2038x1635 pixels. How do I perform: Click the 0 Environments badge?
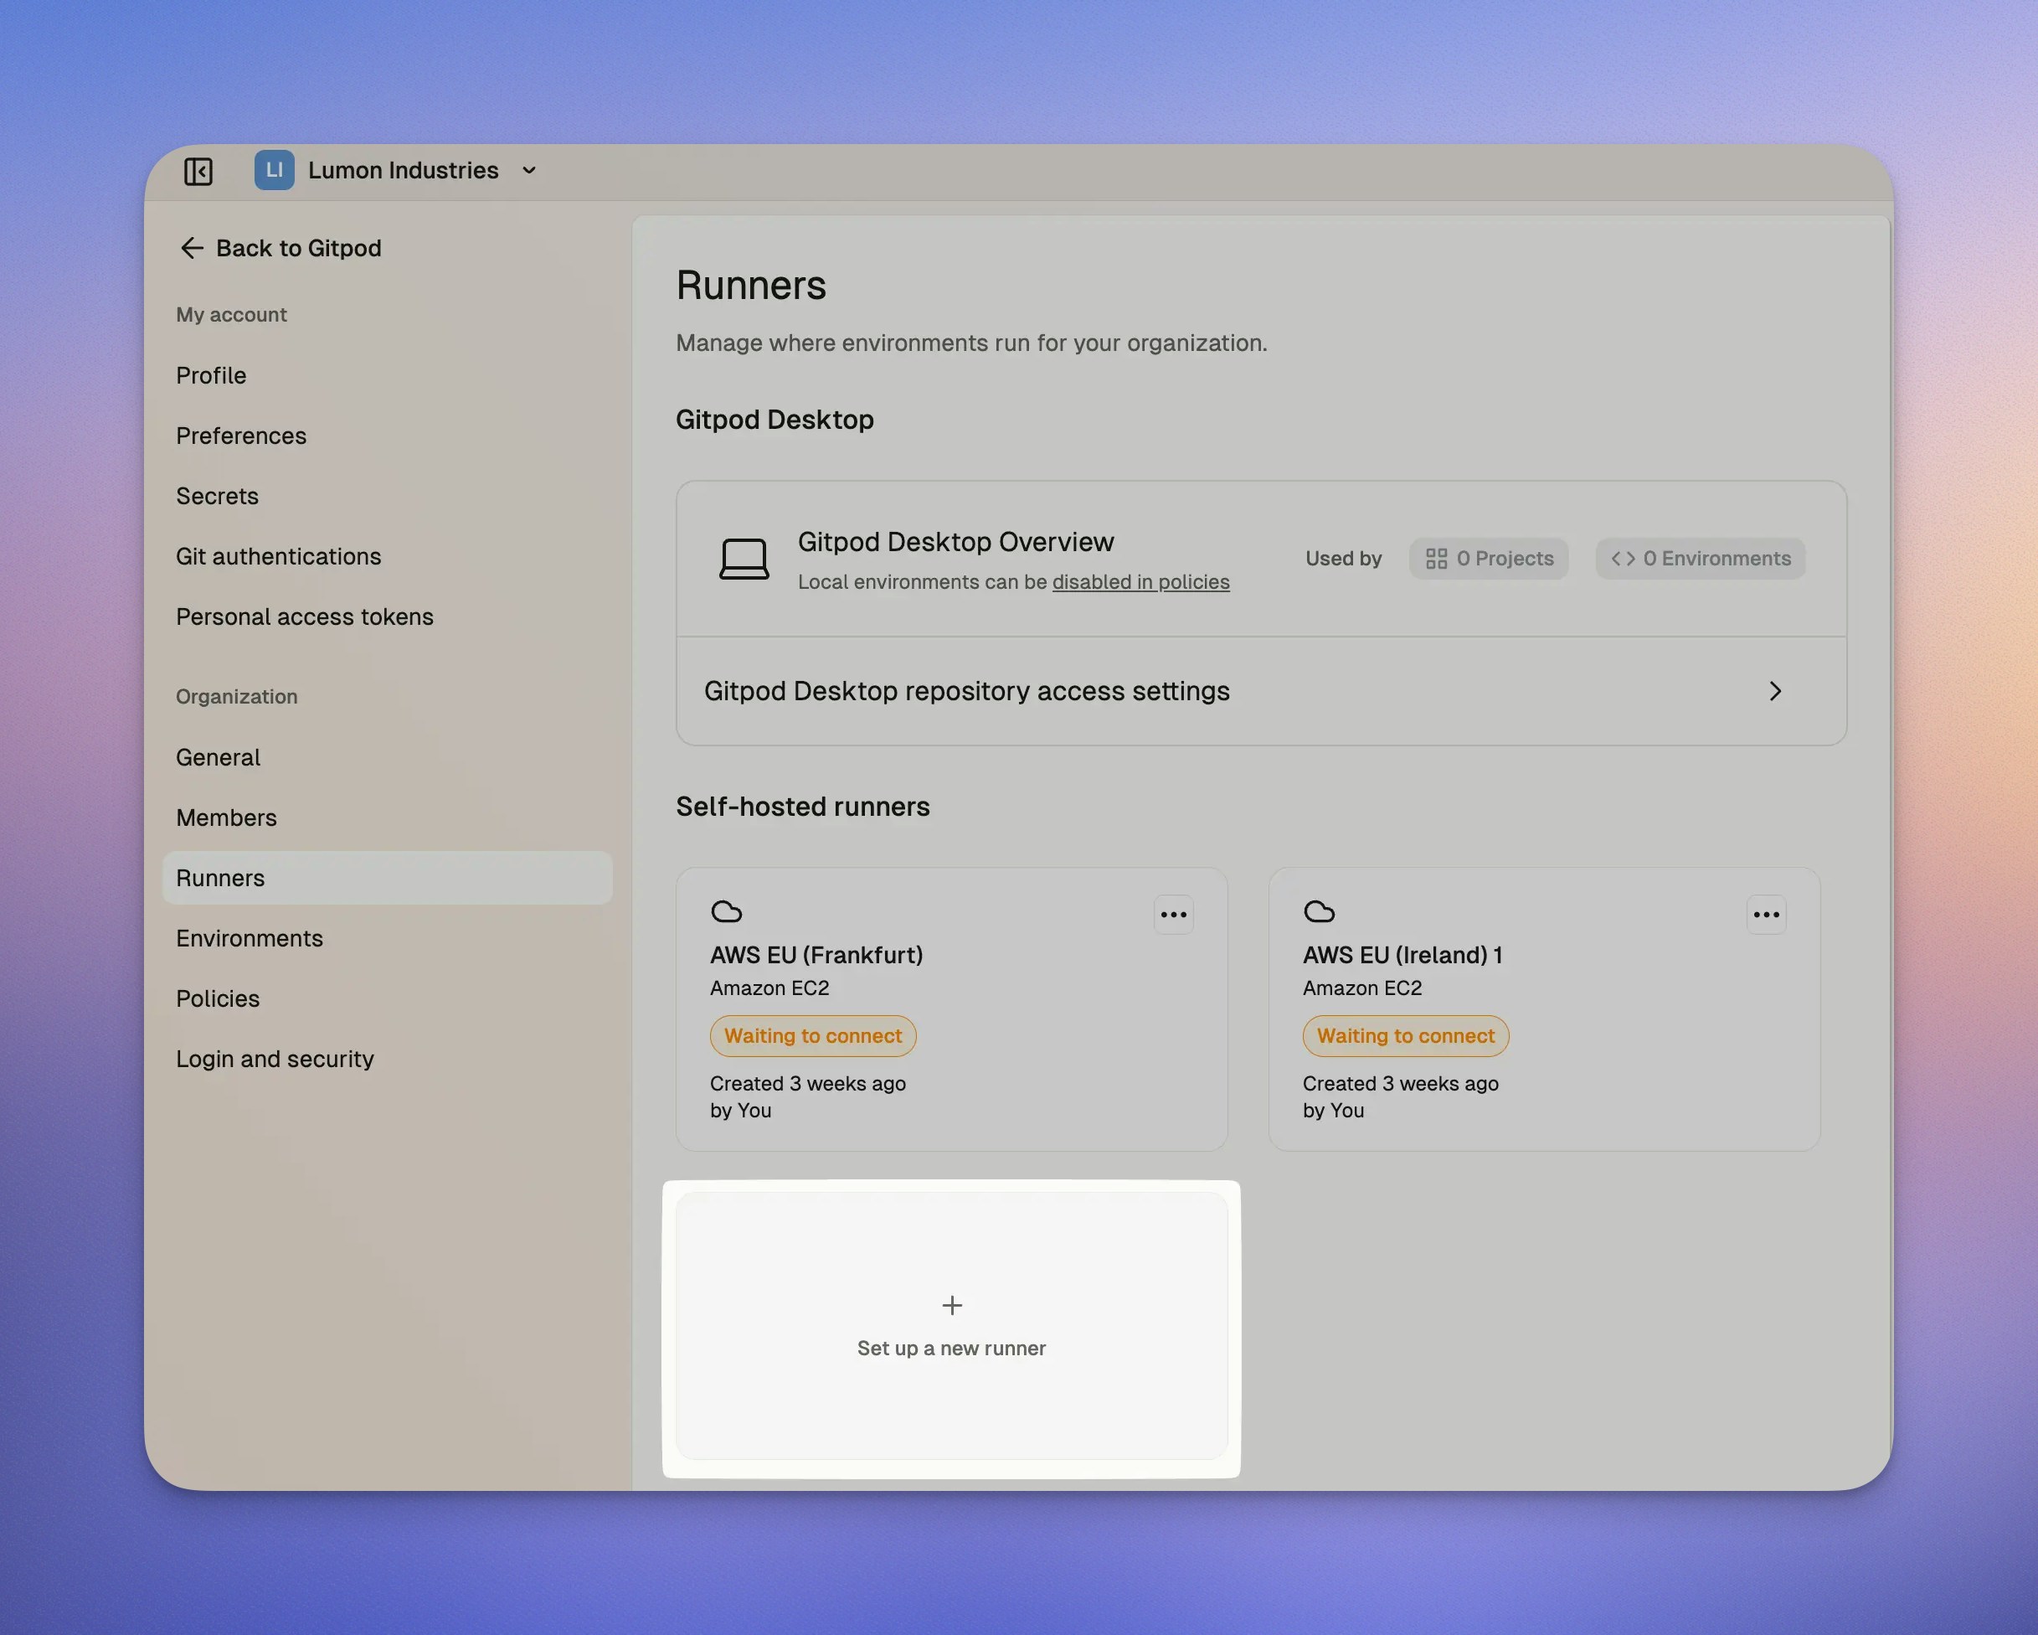pos(1701,559)
